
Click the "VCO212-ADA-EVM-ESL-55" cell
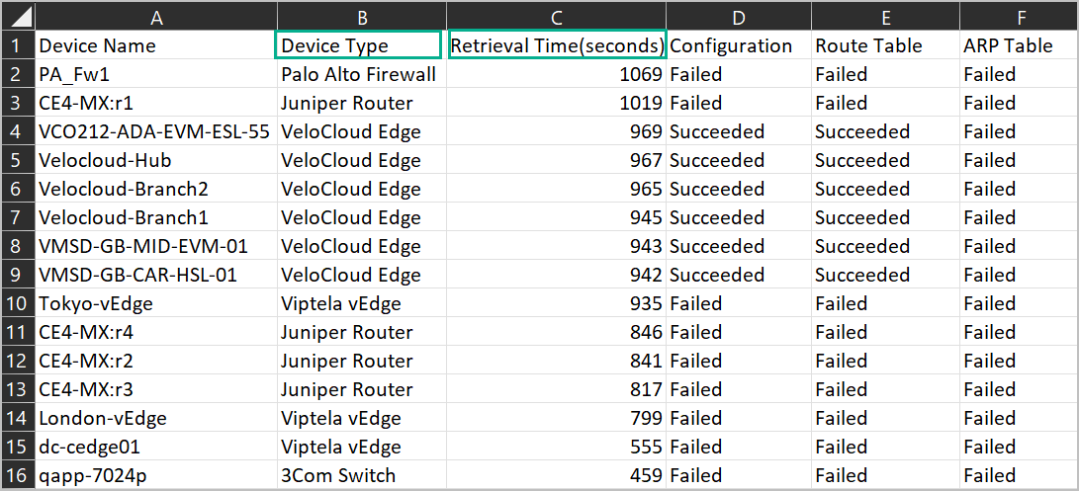pyautogui.click(x=155, y=131)
